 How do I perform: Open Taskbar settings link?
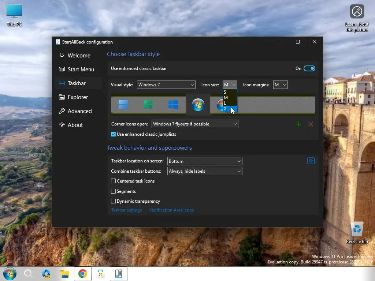126,210
